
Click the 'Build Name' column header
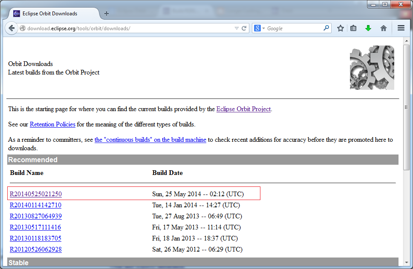click(x=26, y=173)
